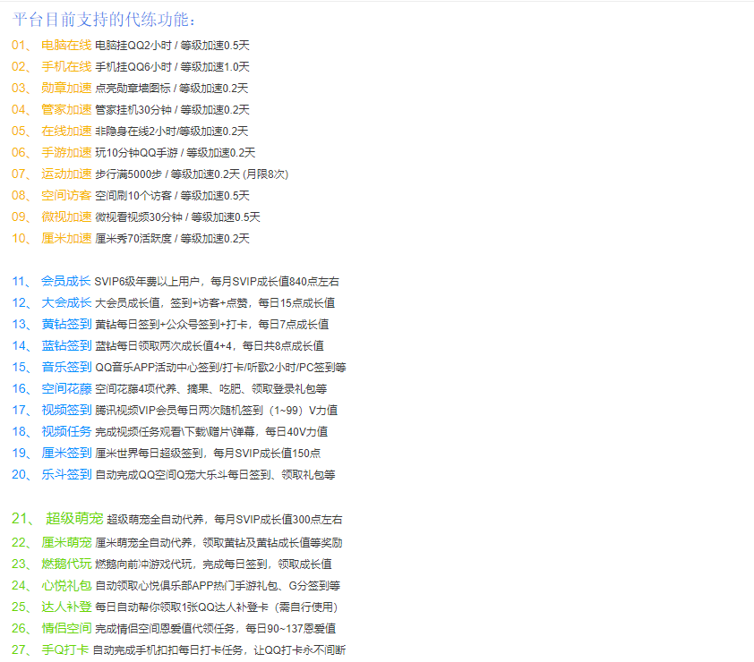Click description 腾讯视频VIP会员每日两次随机签到
Viewport: 754px width, 662px height.
pos(217,411)
